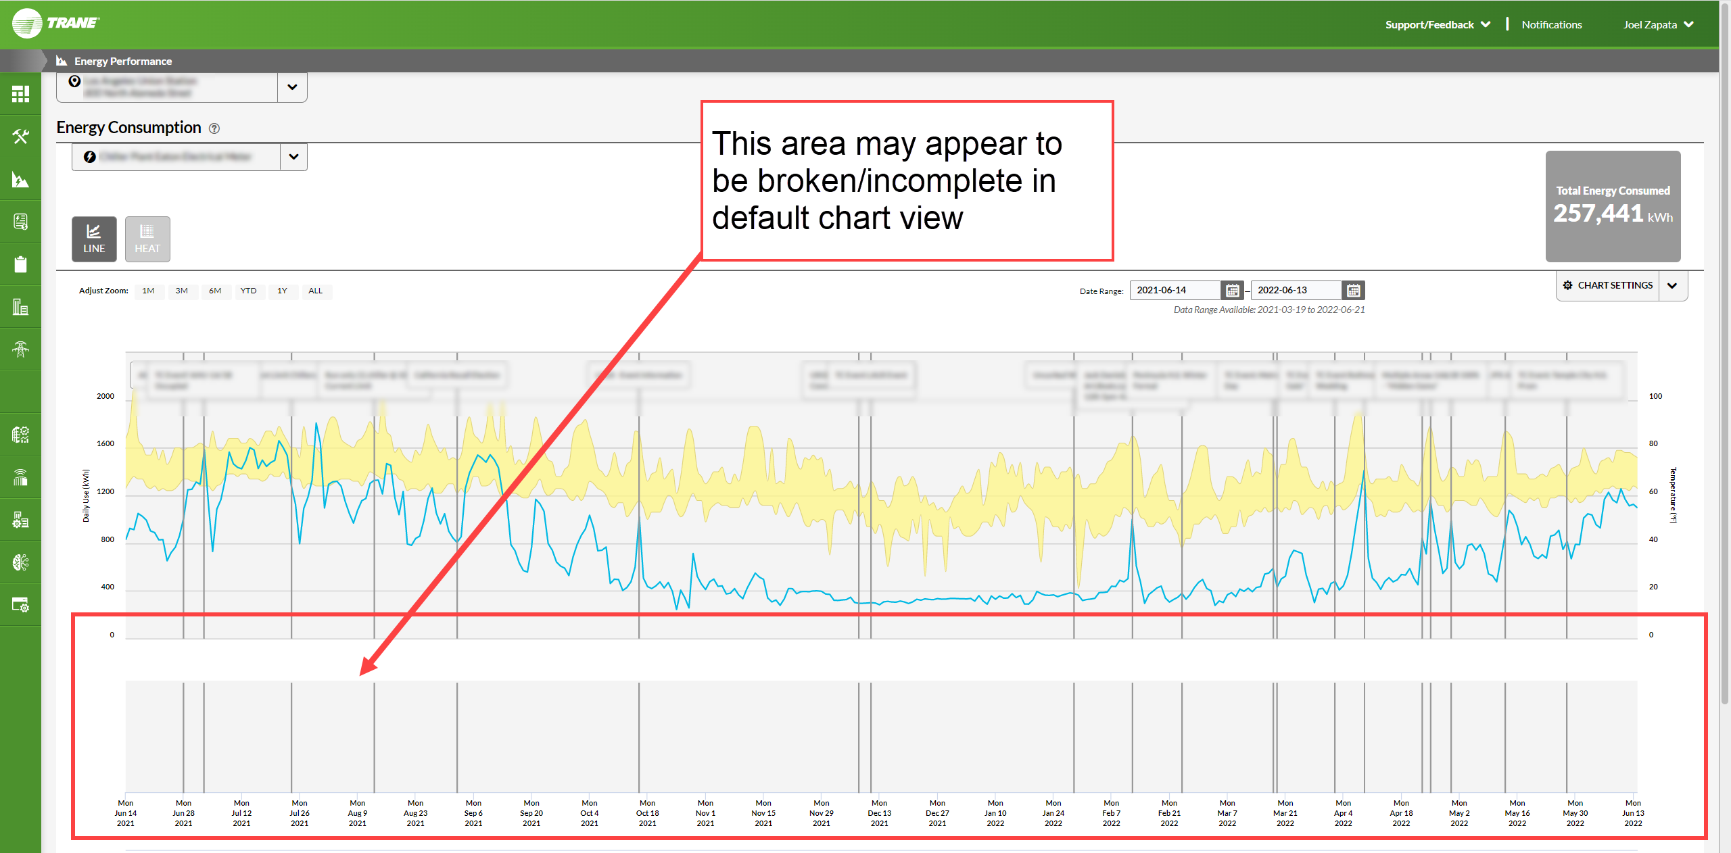Image resolution: width=1731 pixels, height=853 pixels.
Task: Expand the CHART SETTINGS dropdown arrow
Action: [x=1672, y=286]
